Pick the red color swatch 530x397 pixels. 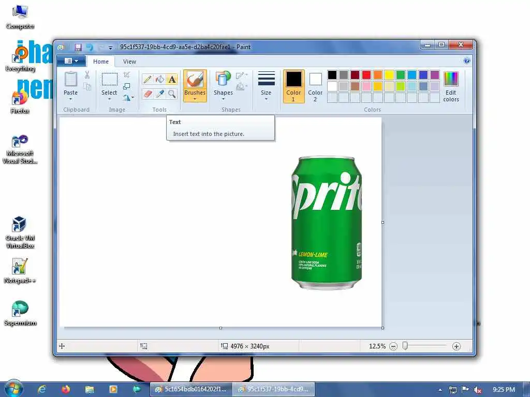click(366, 74)
